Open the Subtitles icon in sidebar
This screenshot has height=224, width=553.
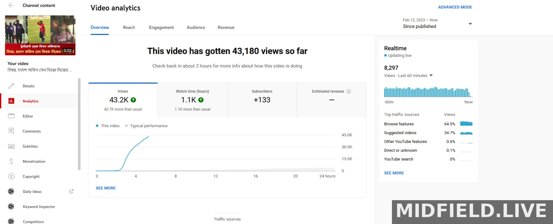pos(11,146)
